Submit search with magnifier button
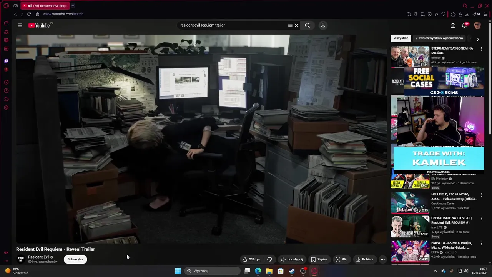The height and width of the screenshot is (277, 492). tap(307, 25)
